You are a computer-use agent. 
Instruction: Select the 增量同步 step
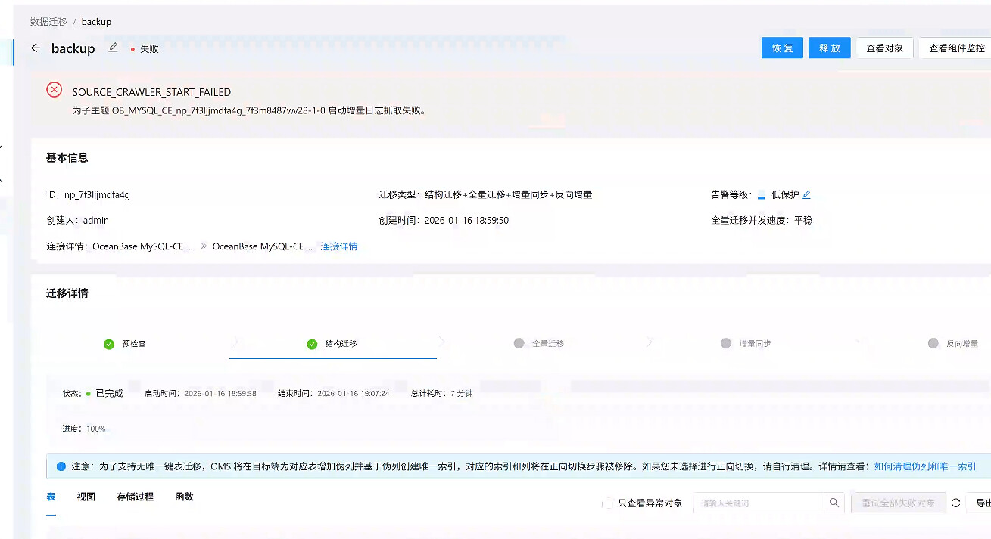coord(748,344)
